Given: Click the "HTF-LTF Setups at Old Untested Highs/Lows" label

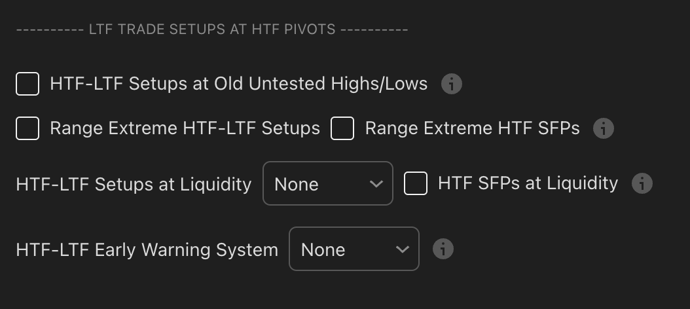Looking at the screenshot, I should [x=238, y=84].
